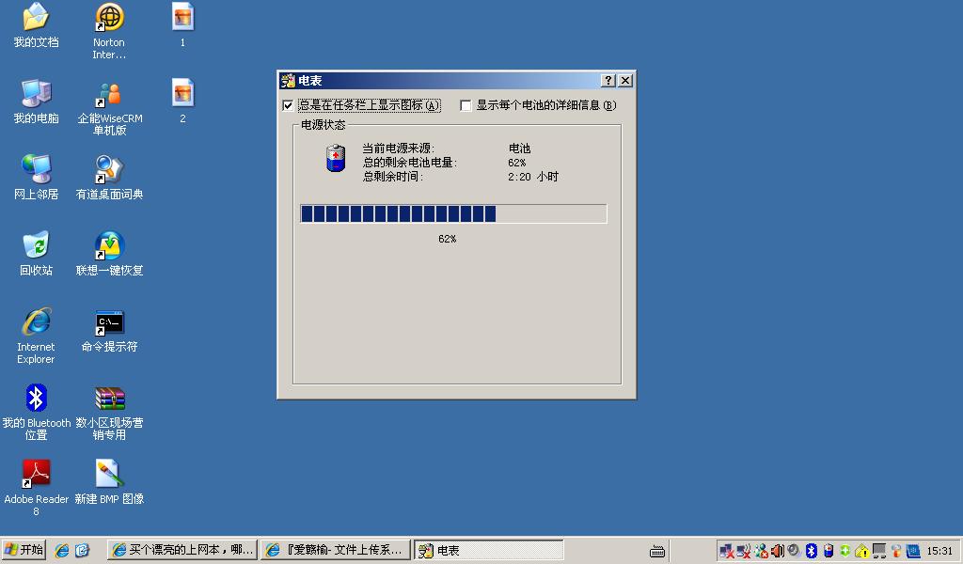Image resolution: width=963 pixels, height=564 pixels.
Task: Select 命令提示符 command prompt icon
Action: 109,323
